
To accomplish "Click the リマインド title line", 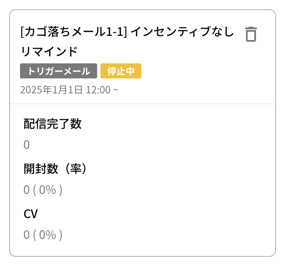I will tap(49, 51).
